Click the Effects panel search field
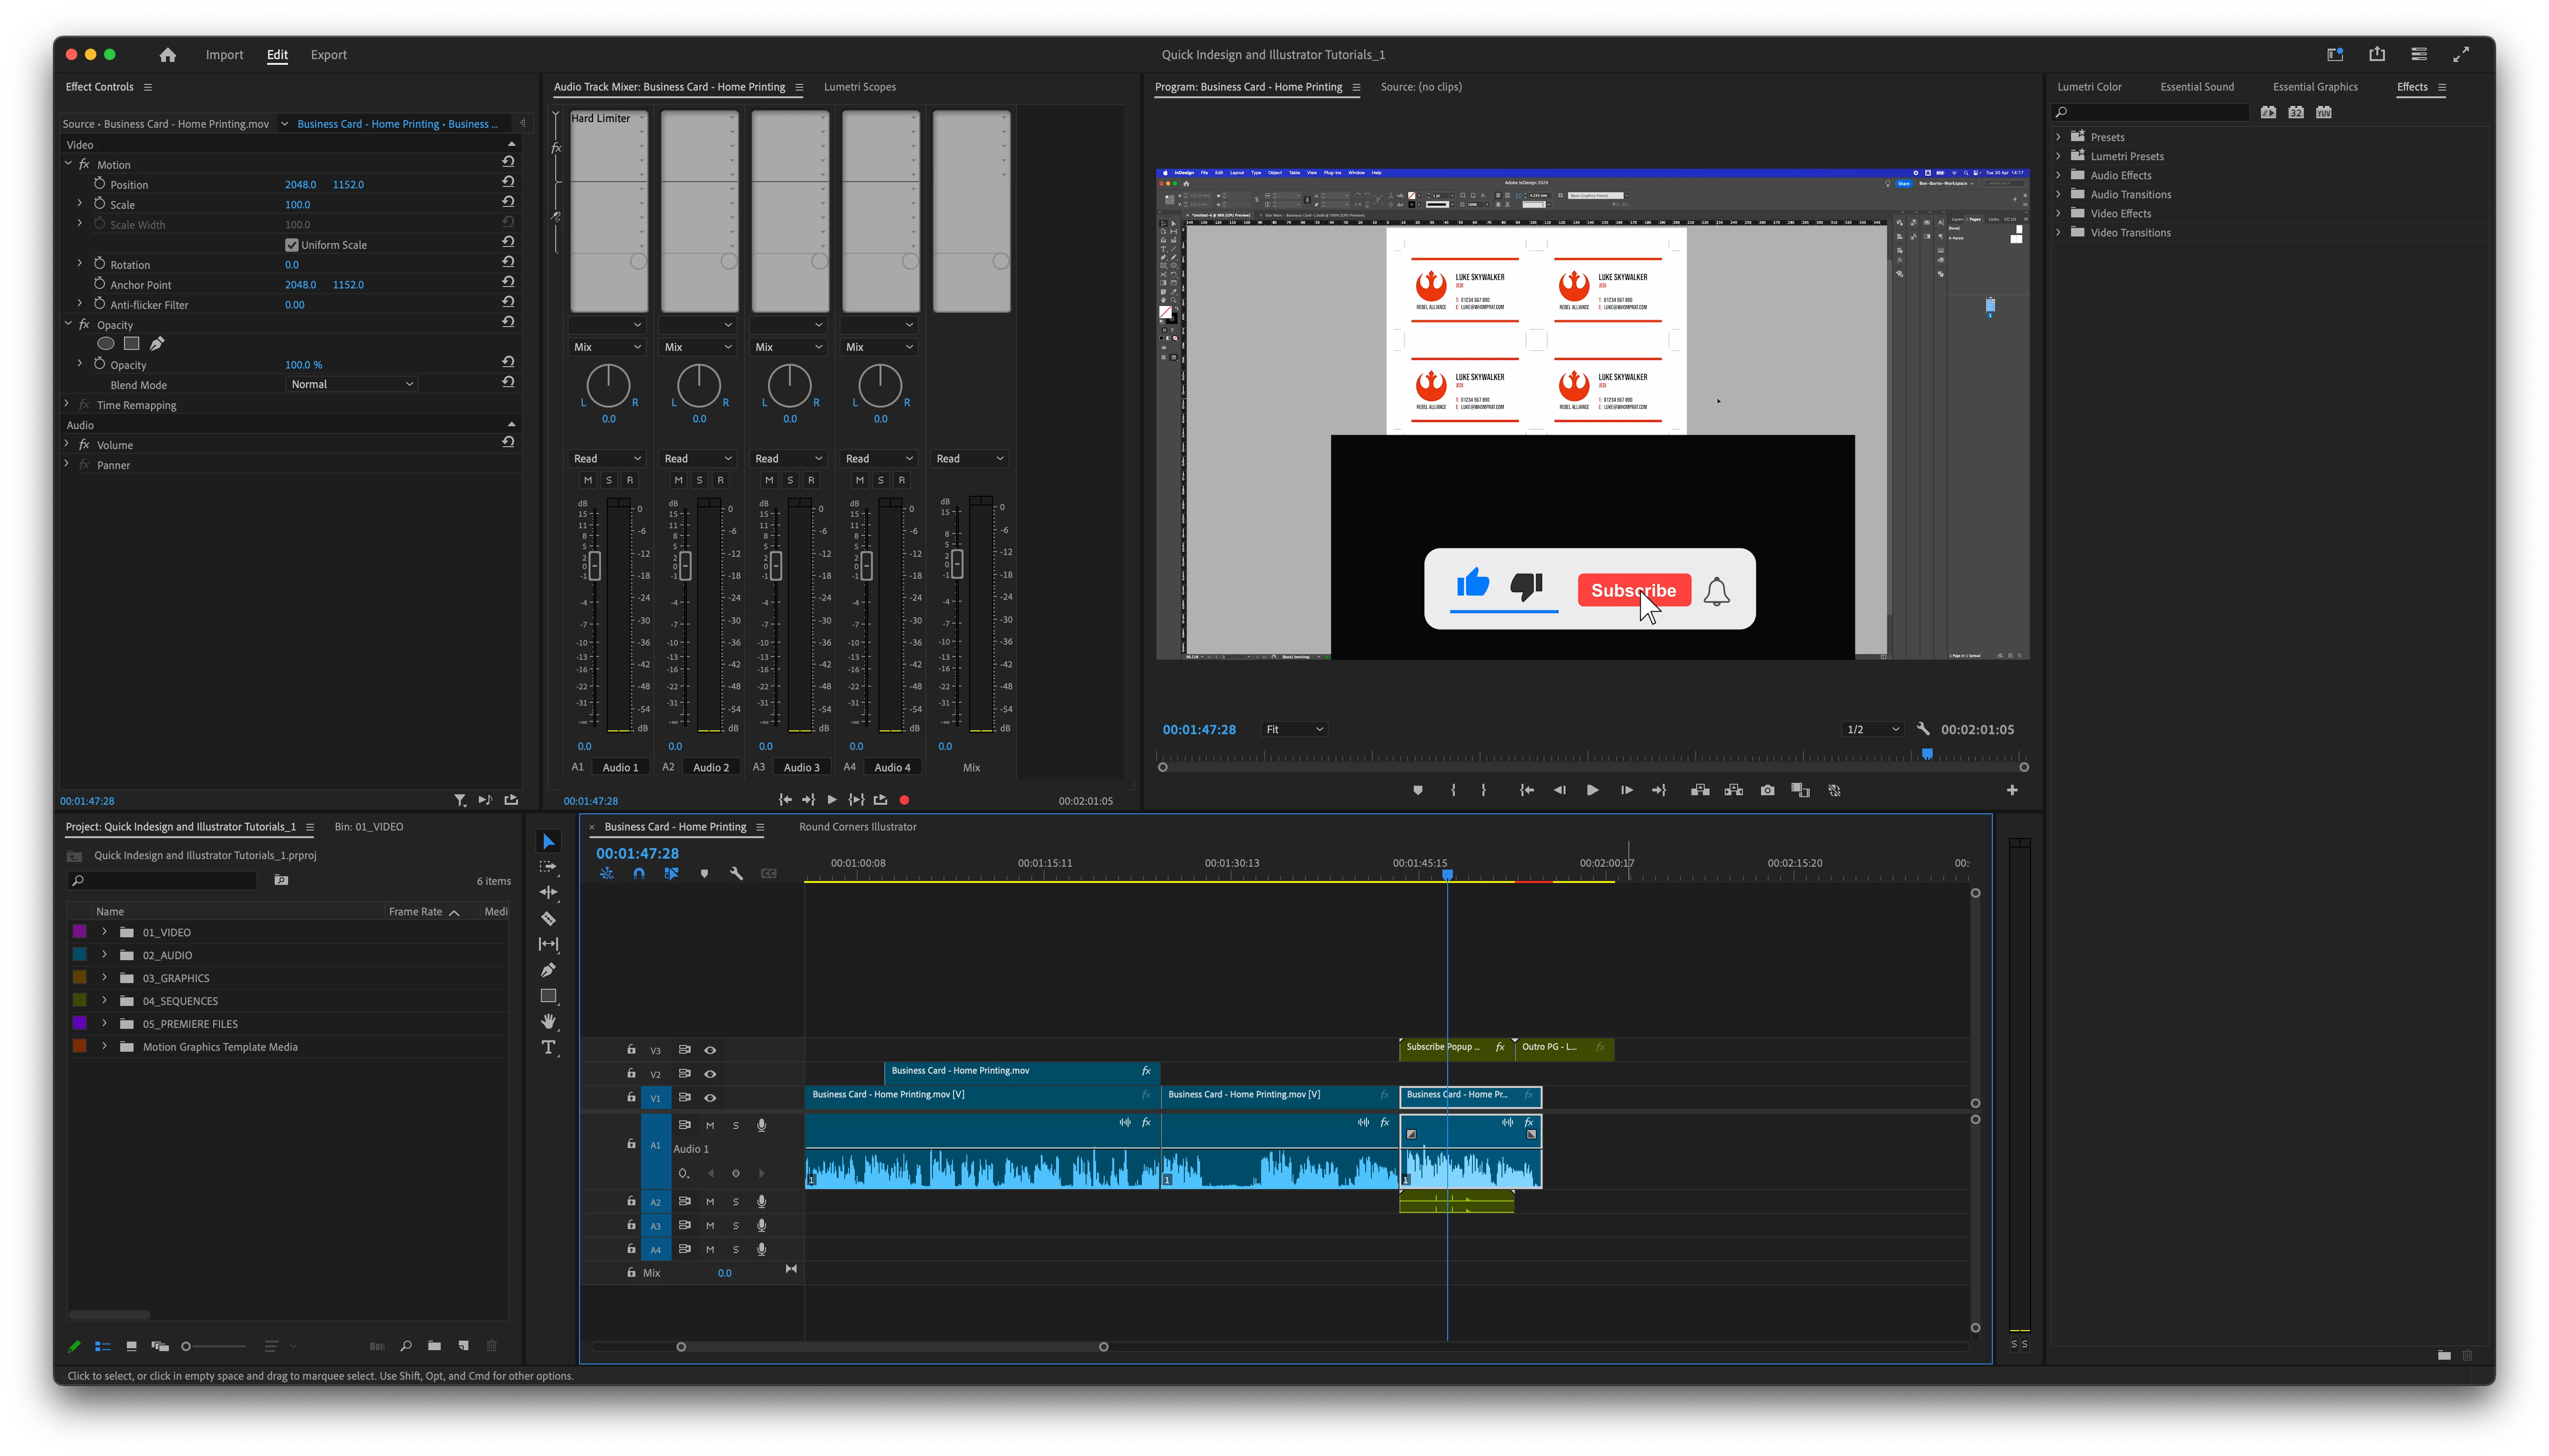2549x1456 pixels. coord(2151,112)
